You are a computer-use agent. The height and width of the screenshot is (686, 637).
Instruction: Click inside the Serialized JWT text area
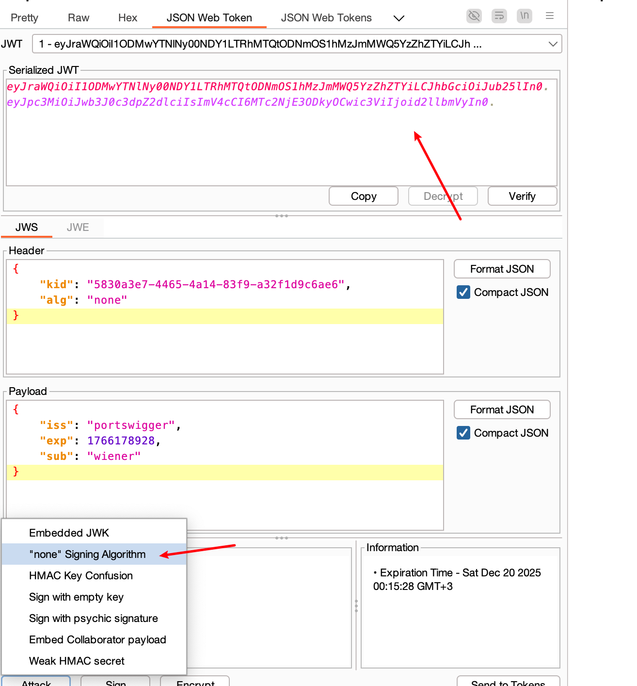click(x=281, y=146)
